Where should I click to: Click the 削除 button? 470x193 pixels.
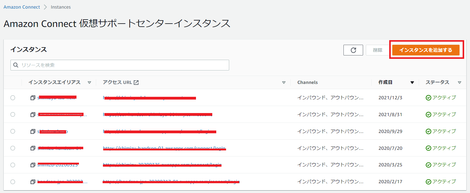pos(378,50)
